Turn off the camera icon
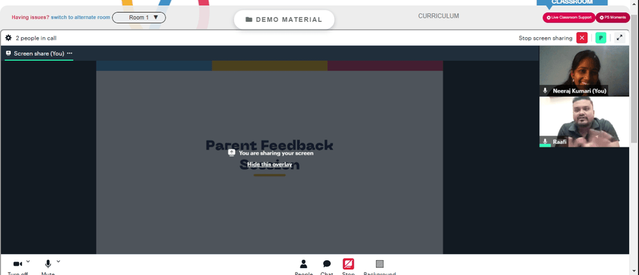Image resolution: width=639 pixels, height=275 pixels. pos(17,264)
